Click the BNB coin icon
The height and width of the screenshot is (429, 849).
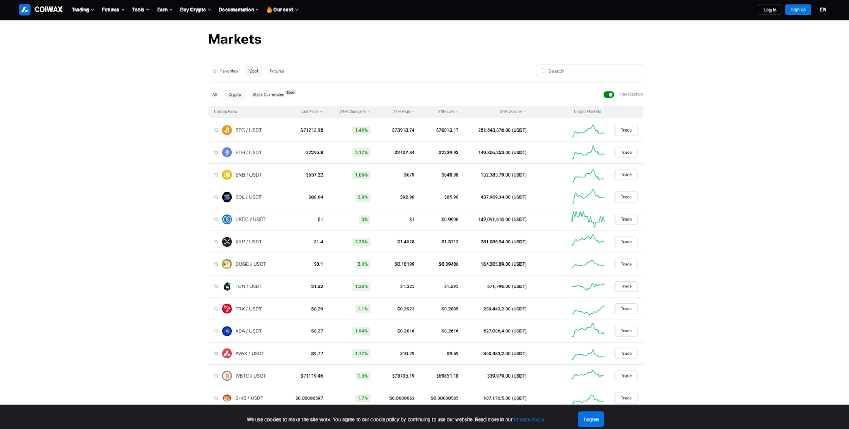point(227,174)
